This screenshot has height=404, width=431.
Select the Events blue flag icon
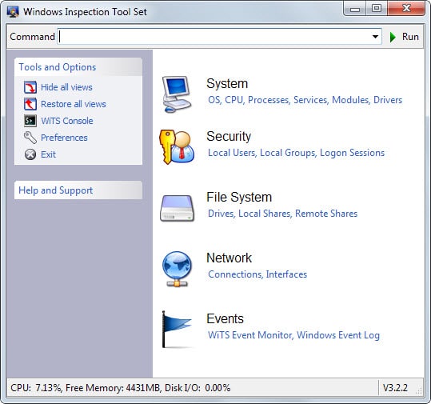pos(176,330)
